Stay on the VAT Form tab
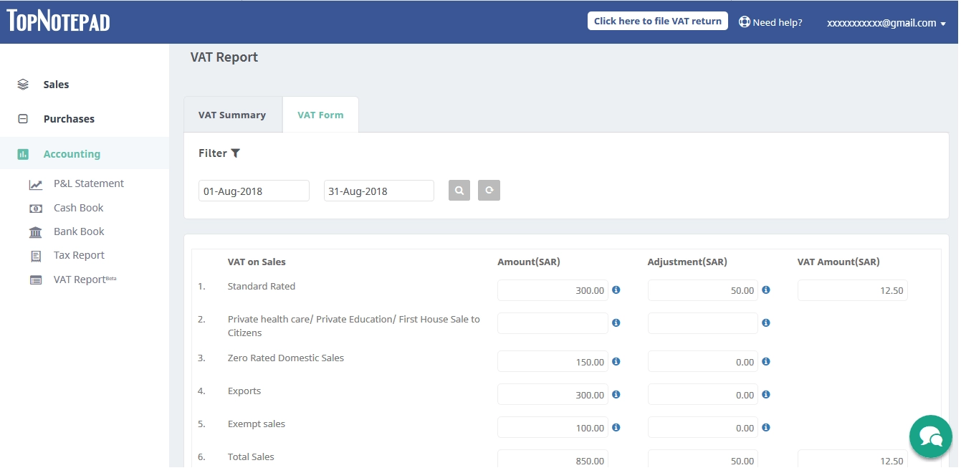Screen dimensions: 961x473 tap(320, 114)
